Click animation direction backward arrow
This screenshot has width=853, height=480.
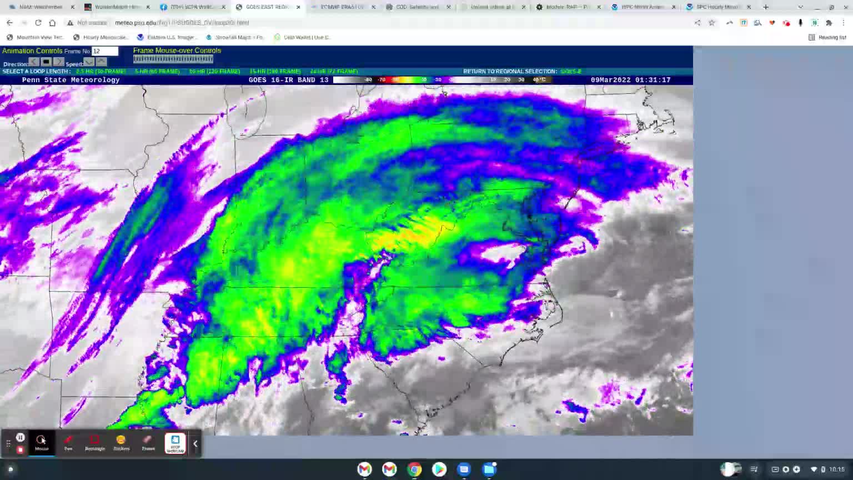tap(34, 62)
